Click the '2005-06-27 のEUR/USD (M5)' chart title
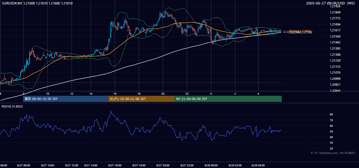359x168 pixels. 331,3
